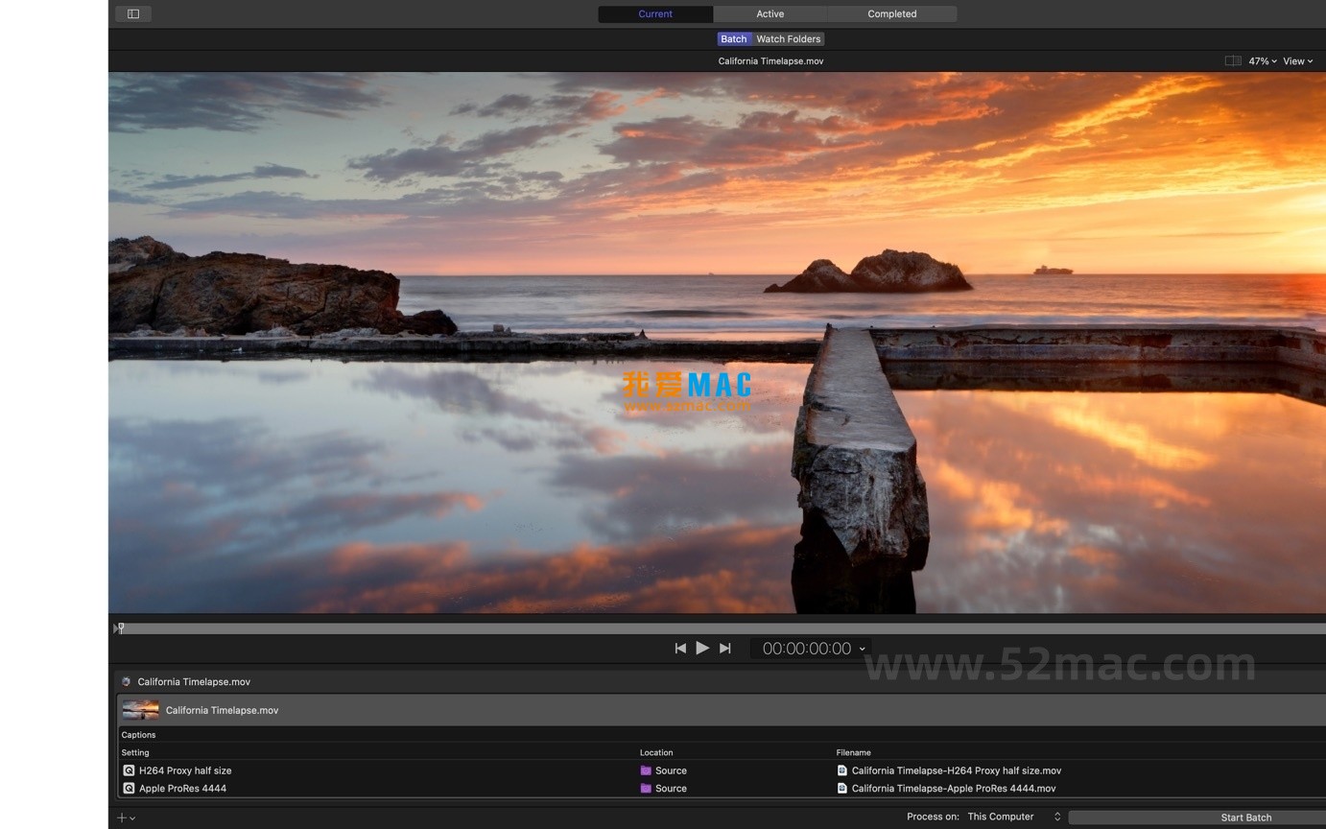Open the 47% zoom dropdown
The image size is (1326, 829).
point(1261,60)
